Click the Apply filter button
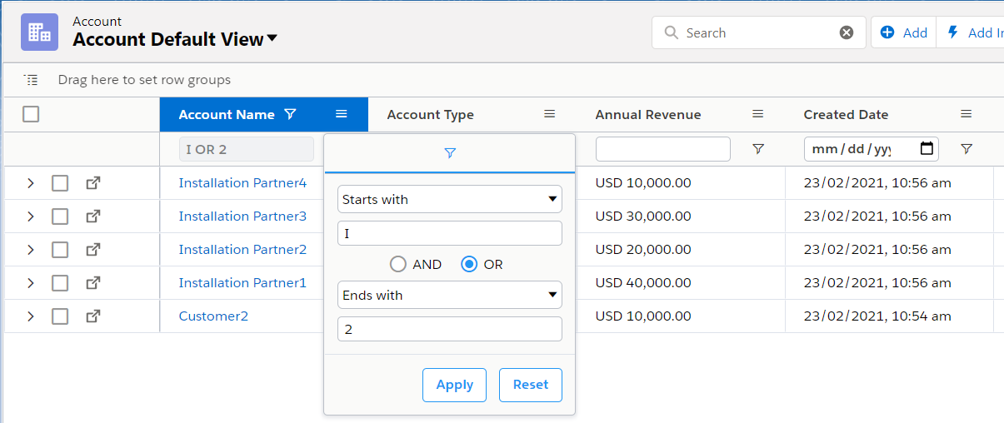The width and height of the screenshot is (1004, 423). click(454, 385)
